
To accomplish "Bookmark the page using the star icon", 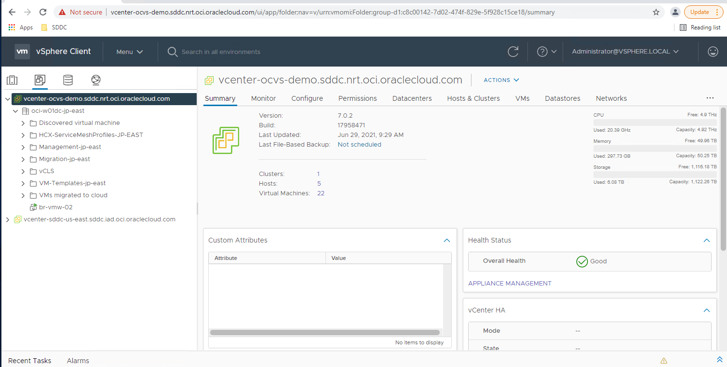I will tap(656, 12).
